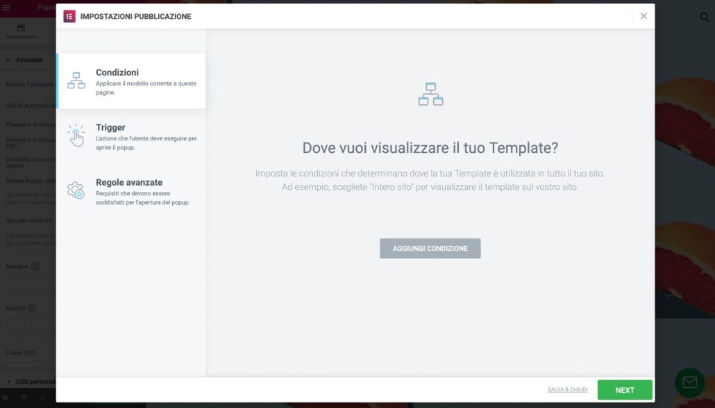Open the hamburger menu at top left
Image resolution: width=715 pixels, height=408 pixels.
pyautogui.click(x=7, y=7)
